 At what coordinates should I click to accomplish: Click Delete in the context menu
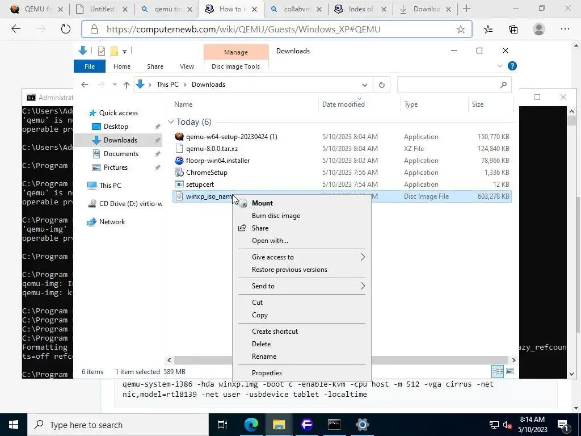(261, 343)
